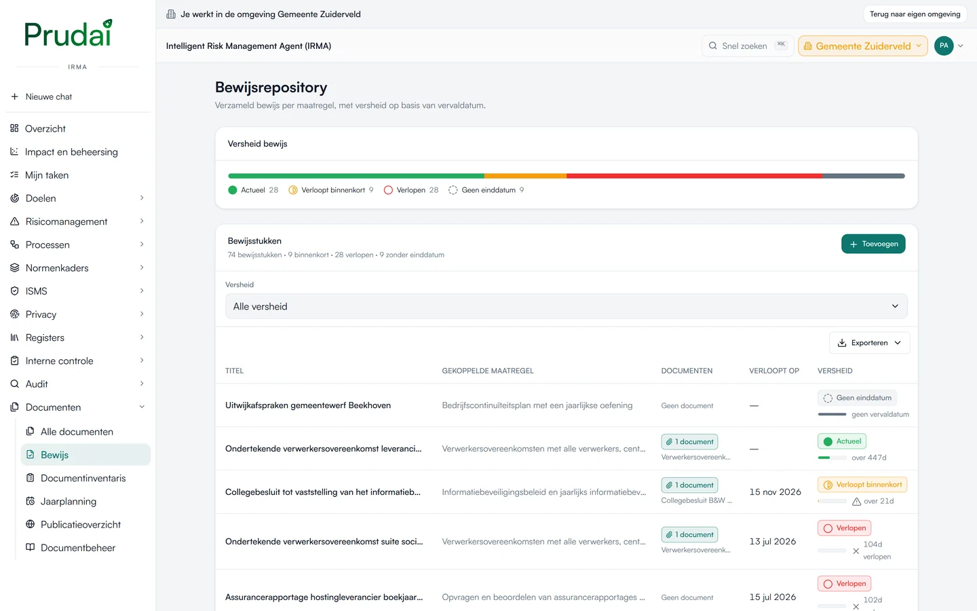Image resolution: width=977 pixels, height=611 pixels.
Task: Click Terug naar eigen omgeving button
Action: 915,14
